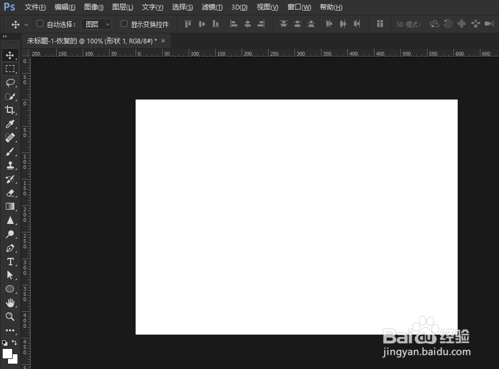
Task: Select the History Brush tool
Action: [10, 179]
